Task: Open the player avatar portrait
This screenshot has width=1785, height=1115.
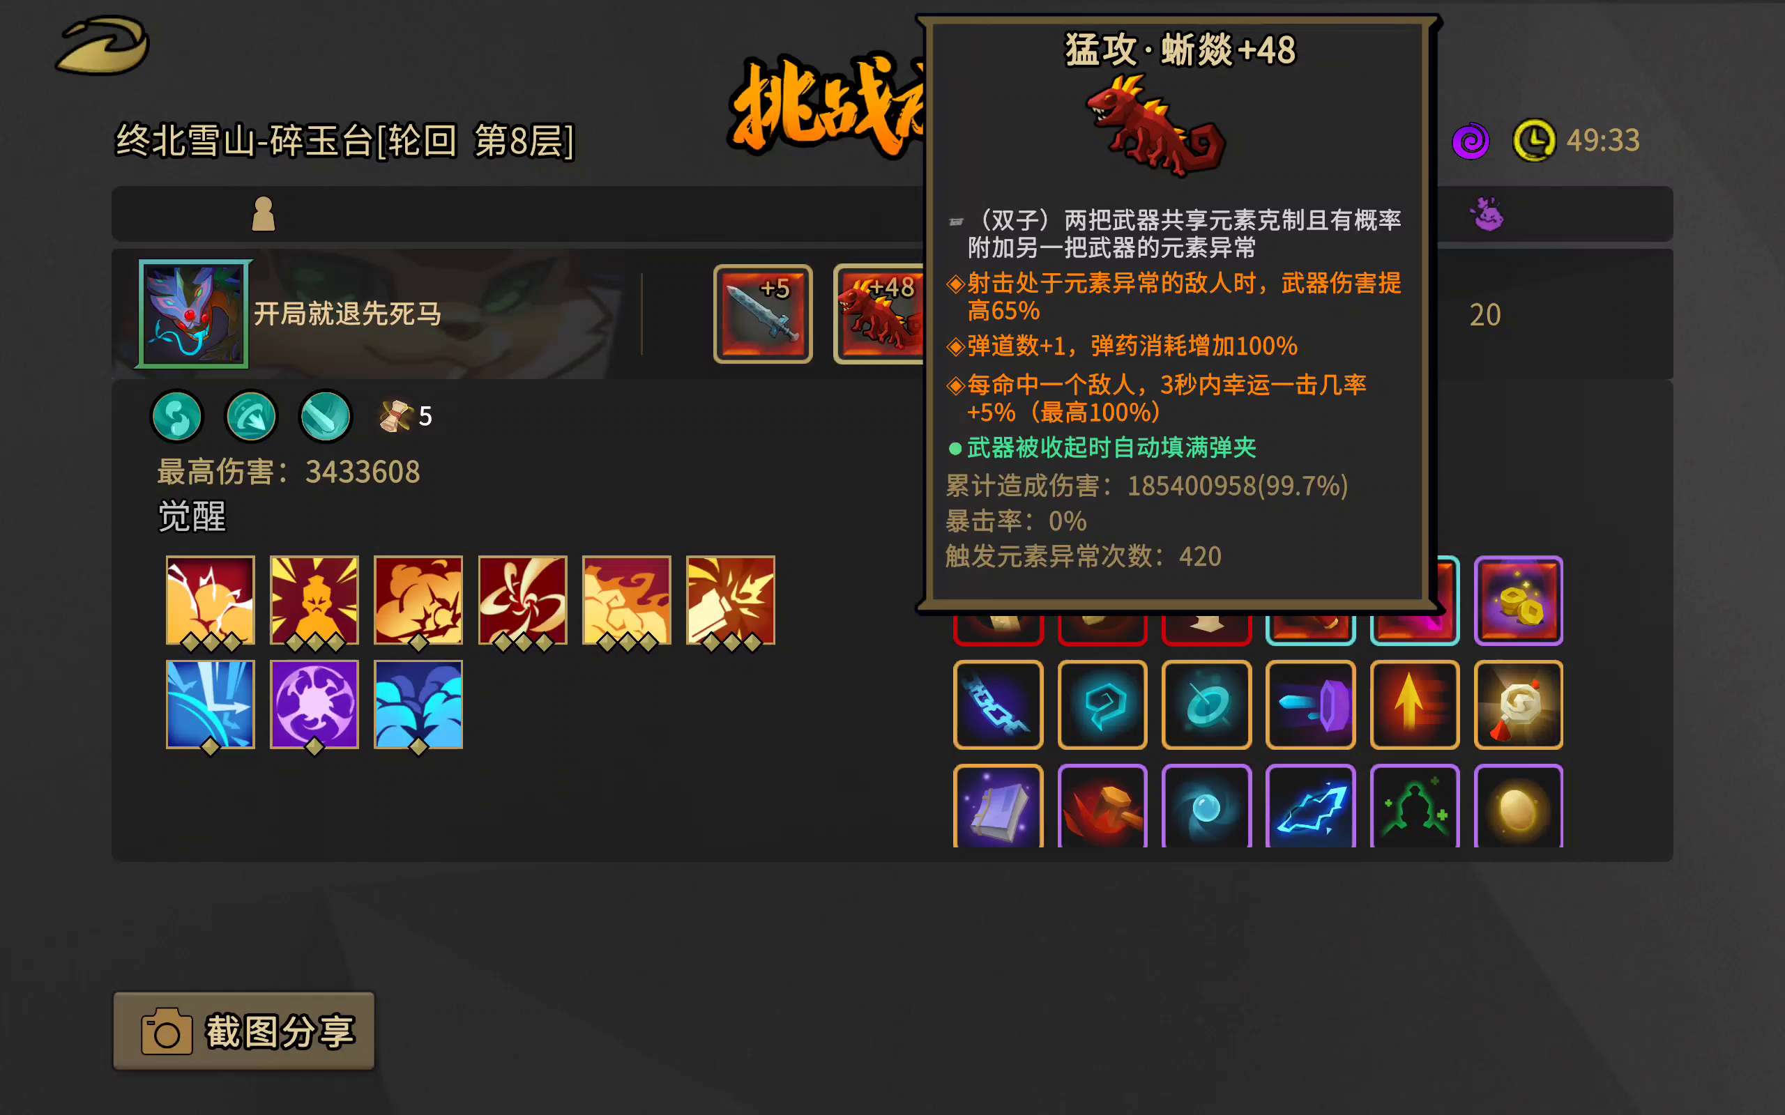Action: click(x=193, y=314)
